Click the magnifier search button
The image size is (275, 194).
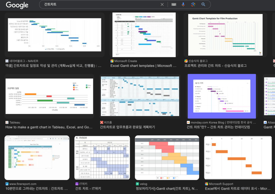pyautogui.click(x=203, y=5)
